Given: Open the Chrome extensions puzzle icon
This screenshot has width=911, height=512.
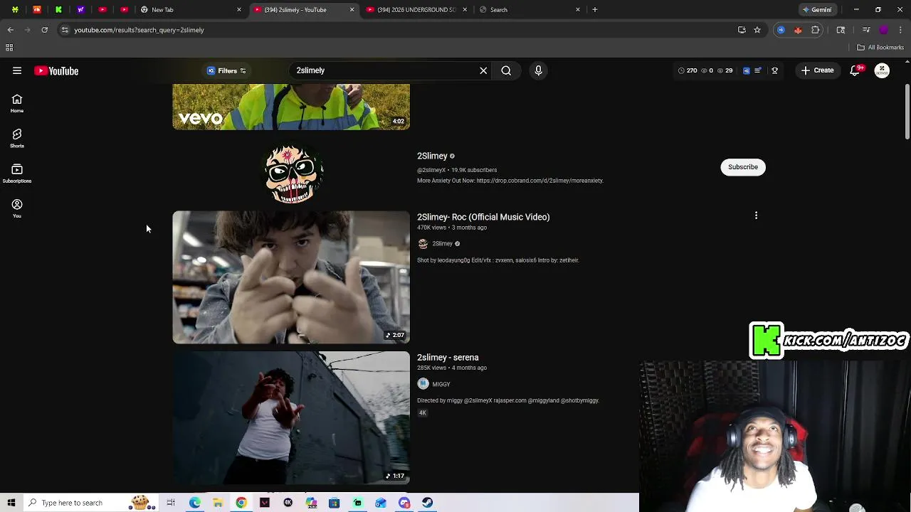Looking at the screenshot, I should pos(816,30).
